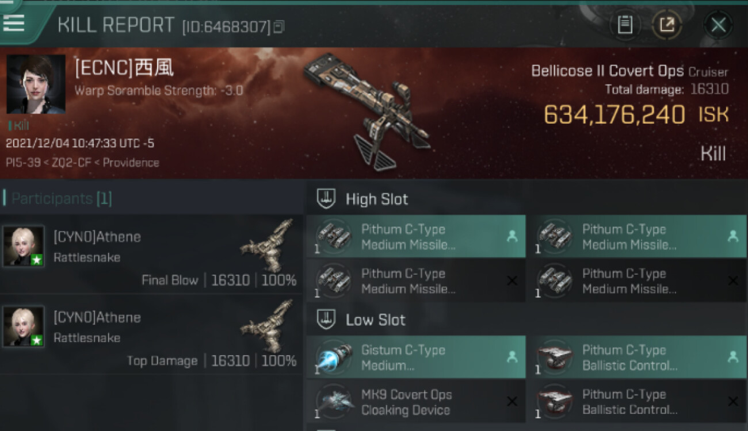748x431 pixels.
Task: Open the [ECNC] victim name
Action: pos(124,68)
